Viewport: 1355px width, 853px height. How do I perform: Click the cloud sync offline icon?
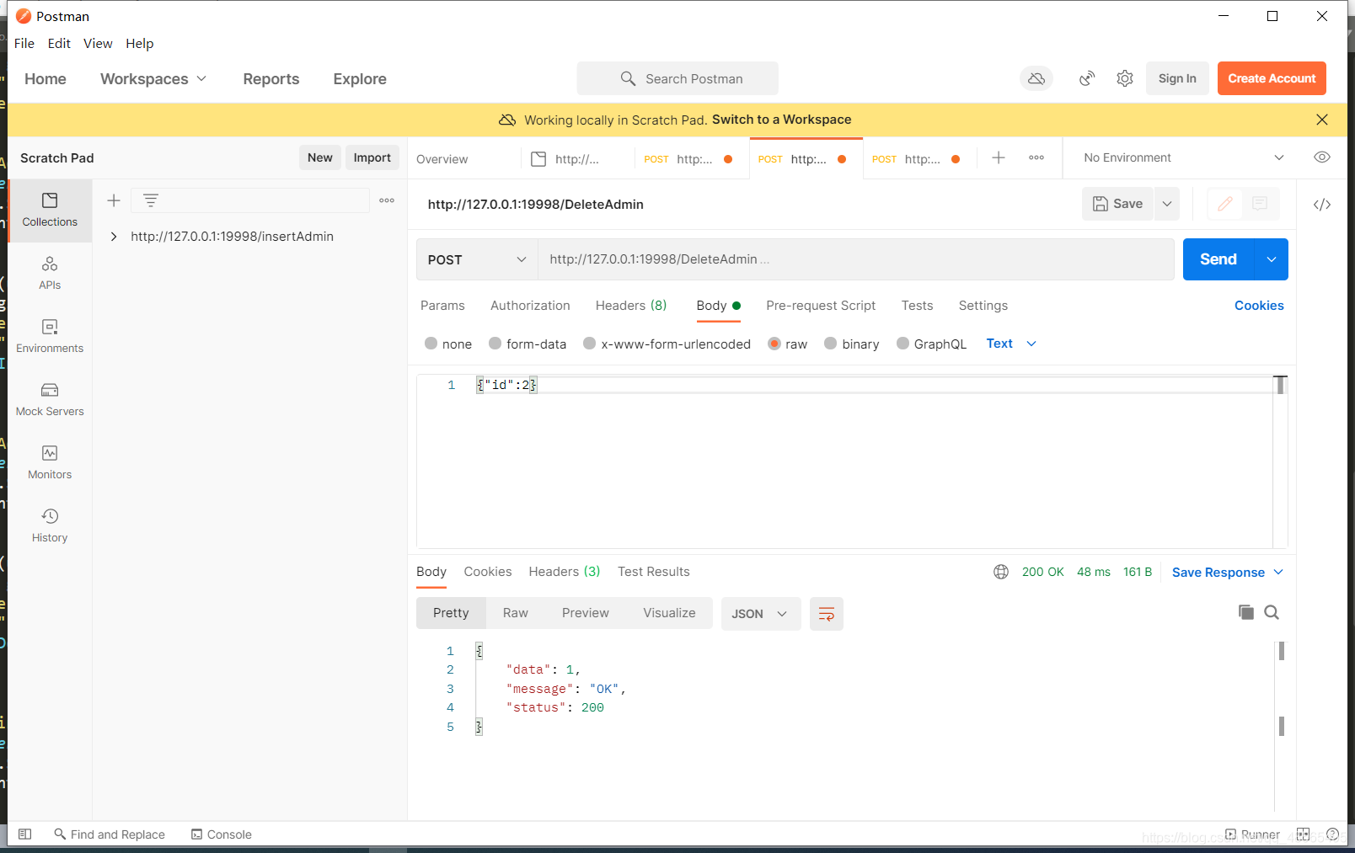(1036, 78)
